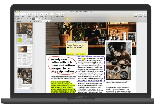Toggle underline formatting
The height and width of the screenshot is (109, 155).
39,21
